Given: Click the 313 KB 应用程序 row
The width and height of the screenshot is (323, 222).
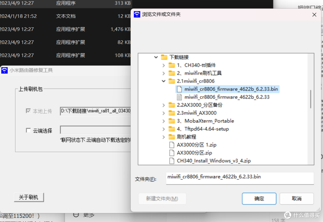Looking at the screenshot, I should pos(65,4).
